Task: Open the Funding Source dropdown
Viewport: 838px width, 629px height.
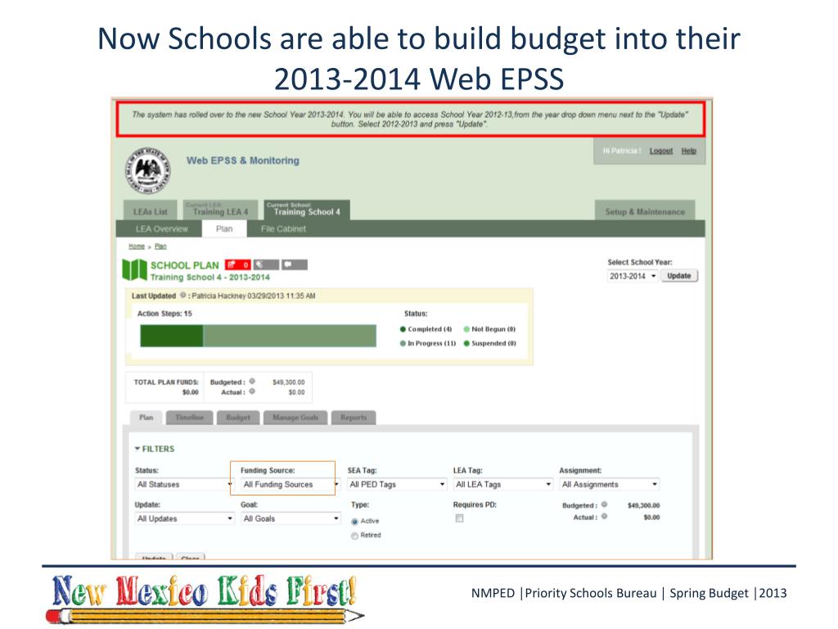Action: click(x=291, y=485)
